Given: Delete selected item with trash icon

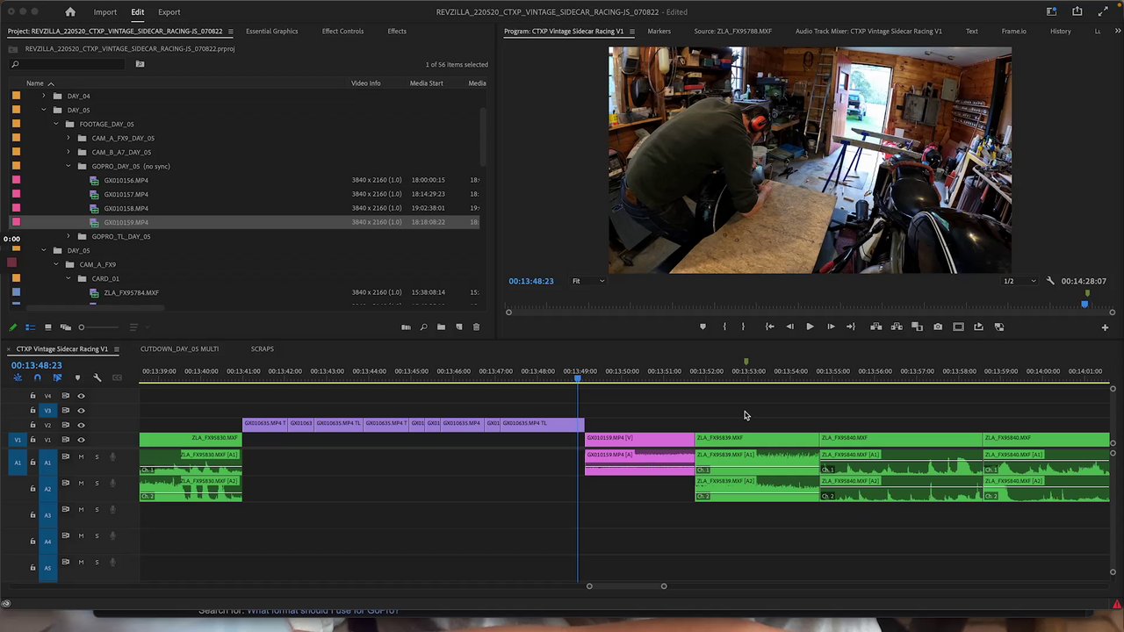Looking at the screenshot, I should (x=476, y=327).
